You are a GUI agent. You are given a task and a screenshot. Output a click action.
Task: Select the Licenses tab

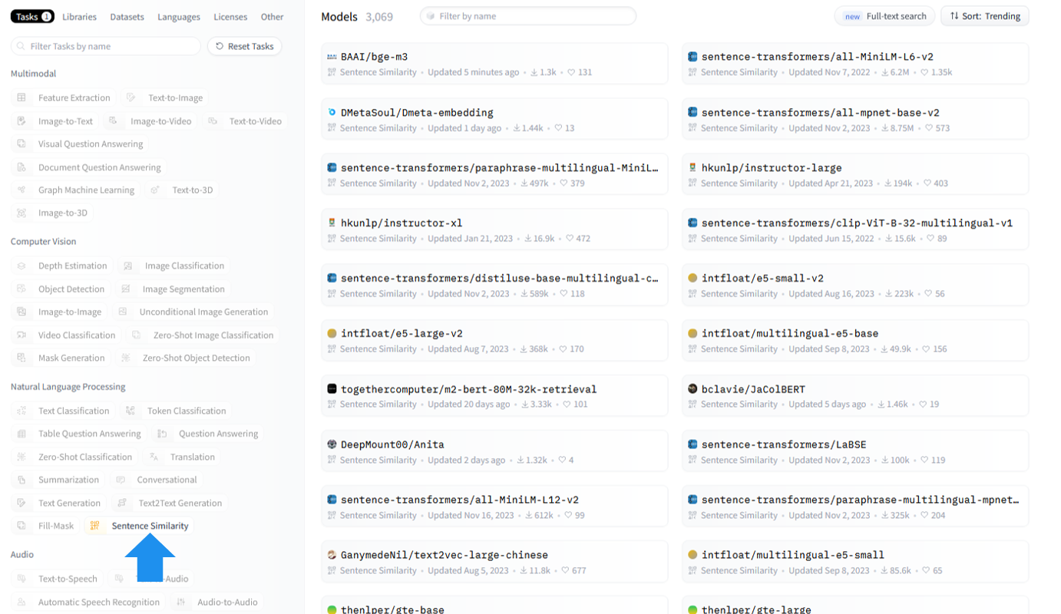[230, 17]
